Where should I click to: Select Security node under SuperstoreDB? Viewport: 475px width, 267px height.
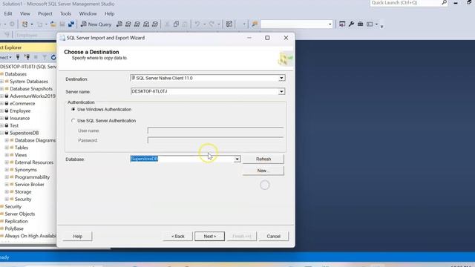23,200
